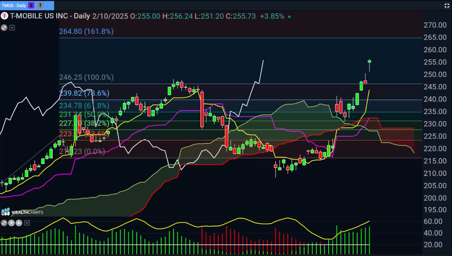The width and height of the screenshot is (452, 256).
Task: Click 20.00 on the indicator axis
Action: (x=433, y=245)
